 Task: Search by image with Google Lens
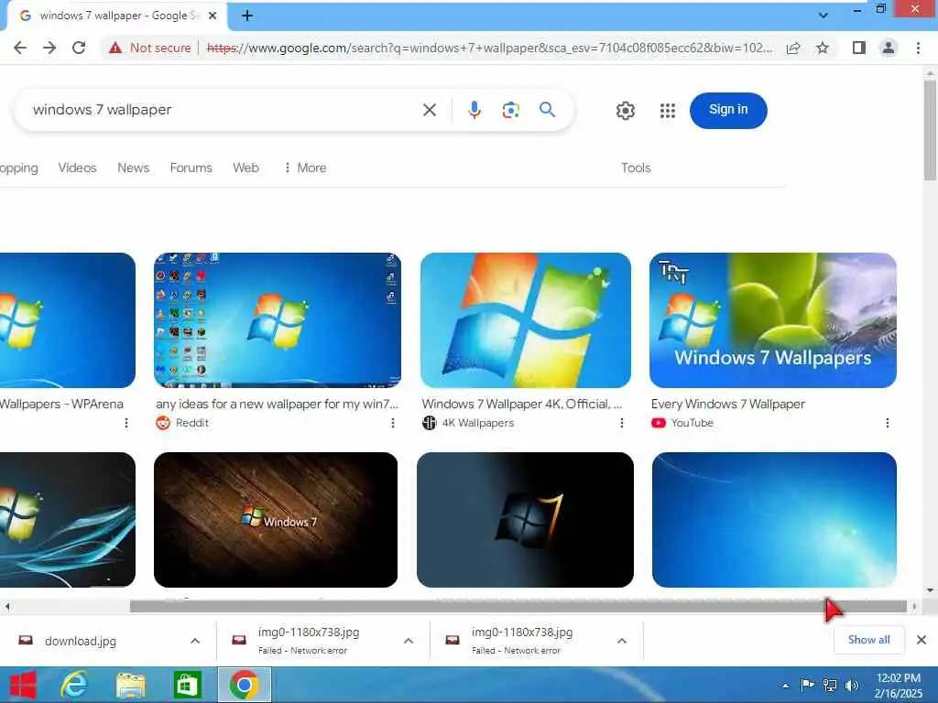[510, 110]
